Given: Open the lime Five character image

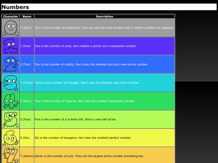Looking at the screenshot, I should pyautogui.click(x=10, y=120).
